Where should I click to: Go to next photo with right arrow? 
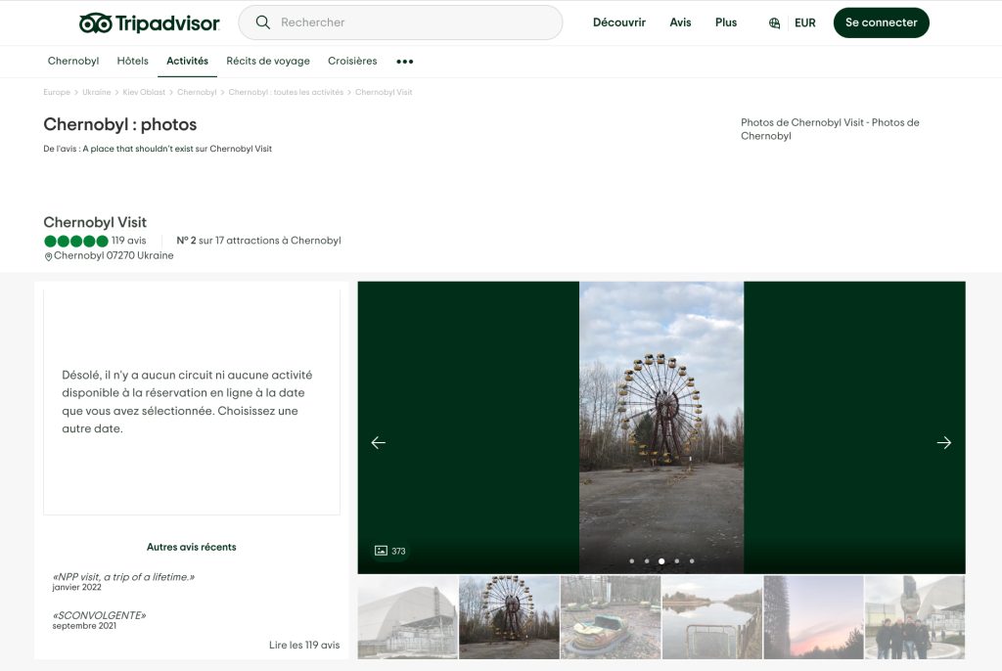[x=943, y=442]
